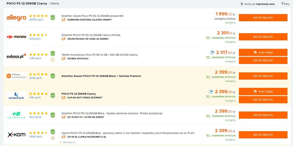Screen dimensions: 293x146
Task: Open Morele offer Smartfon POCO F5 Czarny (47234)
Action: pyautogui.click(x=91, y=35)
